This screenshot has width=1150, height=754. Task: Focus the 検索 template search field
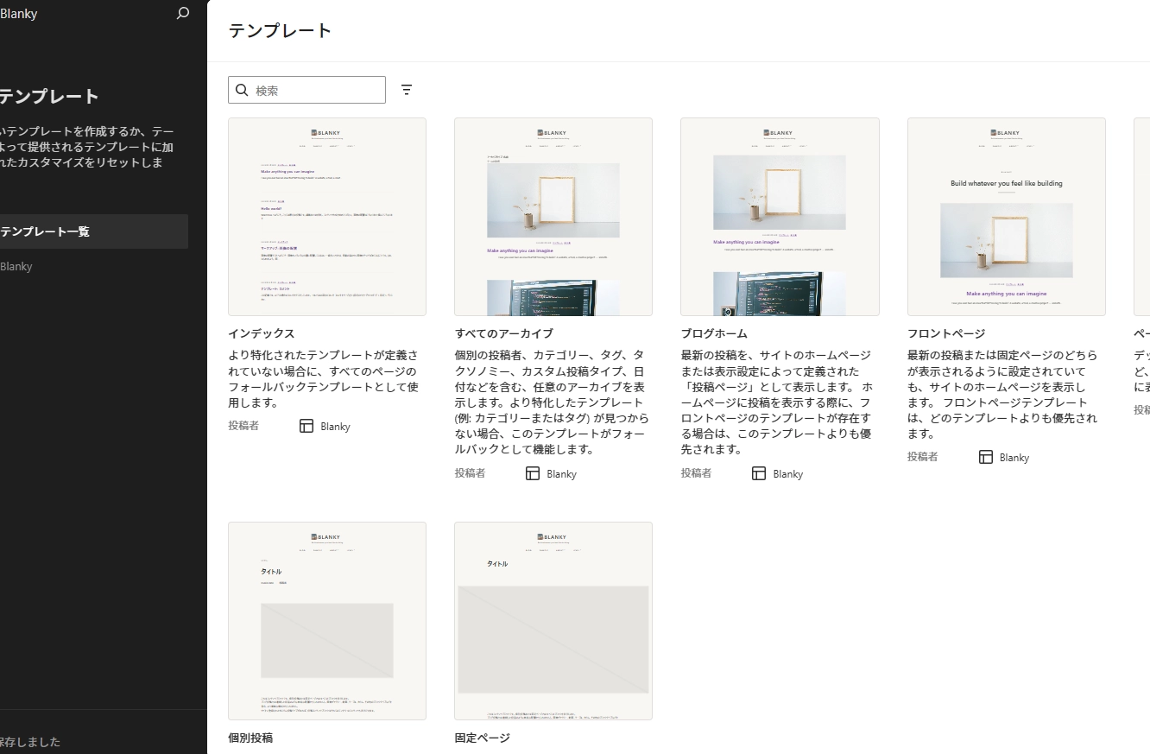316,90
